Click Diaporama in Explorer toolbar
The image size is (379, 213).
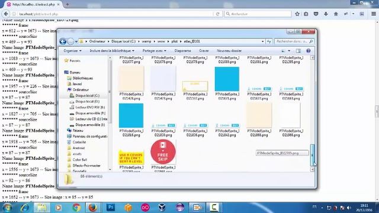point(182,51)
